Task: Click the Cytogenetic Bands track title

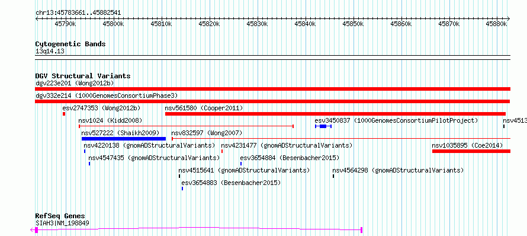Action: [x=70, y=44]
